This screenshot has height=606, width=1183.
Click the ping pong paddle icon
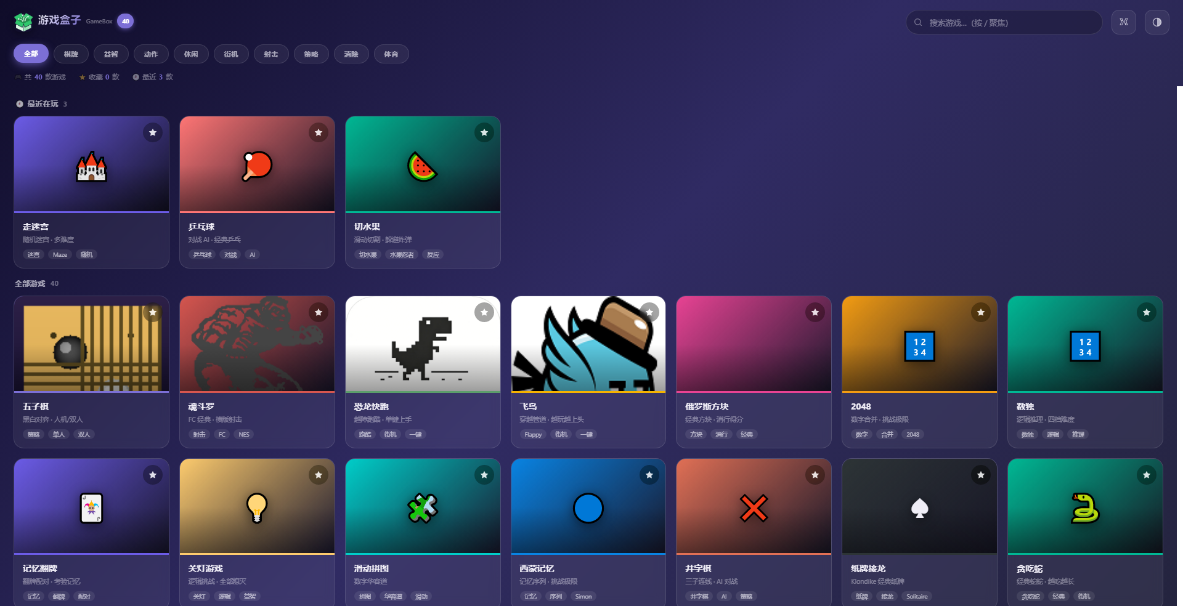[x=257, y=166]
